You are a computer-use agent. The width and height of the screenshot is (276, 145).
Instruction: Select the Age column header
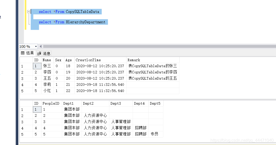(x=69, y=60)
